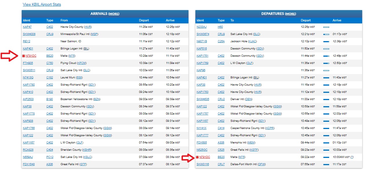This screenshot has height=175, width=383.
Task: Click red block icon beside N791DC departure
Action: click(x=197, y=157)
